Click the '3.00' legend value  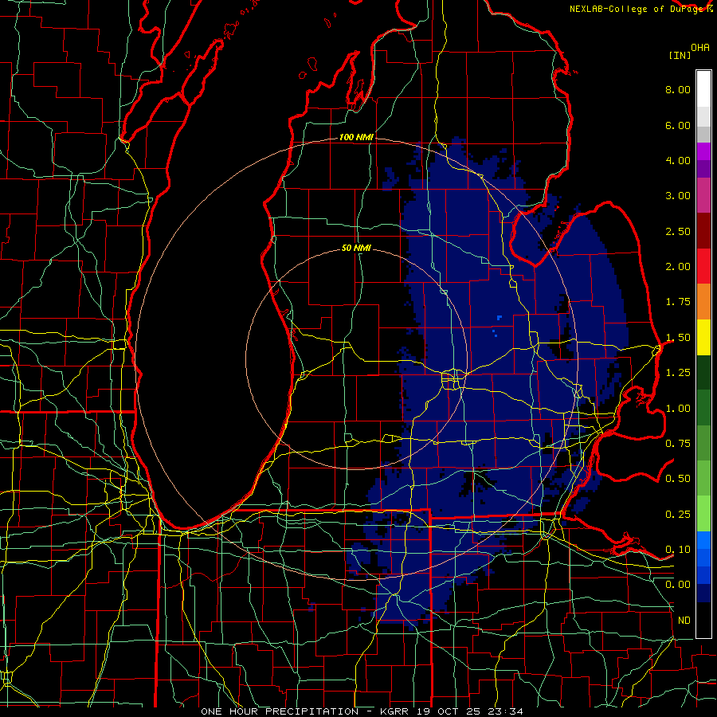[678, 196]
